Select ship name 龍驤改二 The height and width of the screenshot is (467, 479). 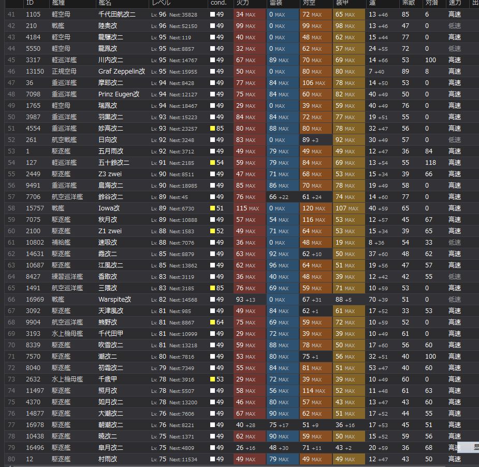click(x=111, y=37)
